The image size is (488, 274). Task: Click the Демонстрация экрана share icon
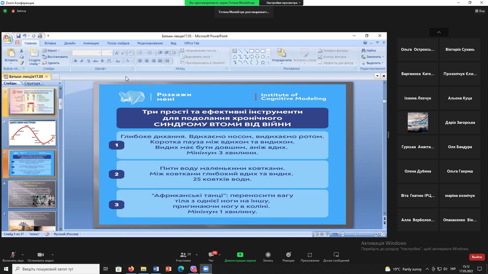point(240,255)
